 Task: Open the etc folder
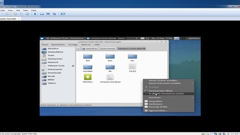point(132,57)
